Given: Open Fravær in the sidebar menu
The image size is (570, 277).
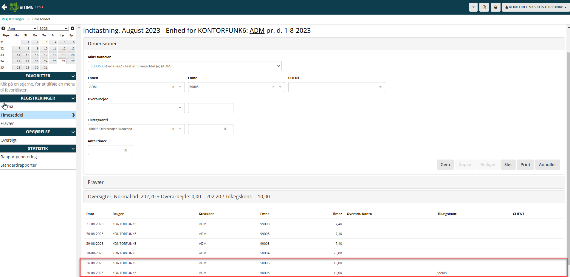Looking at the screenshot, I should tap(7, 123).
